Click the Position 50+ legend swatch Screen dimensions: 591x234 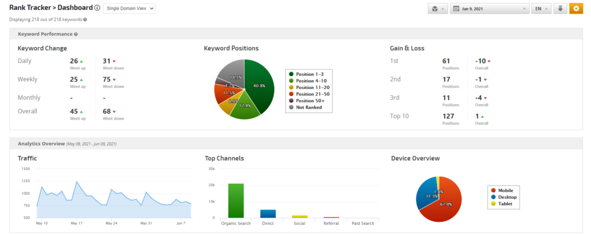click(x=291, y=101)
